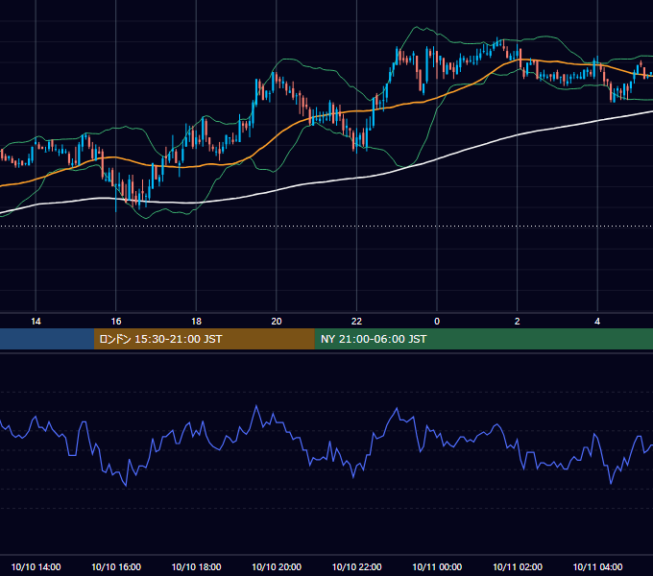The width and height of the screenshot is (653, 576).
Task: Click hour label 20 on time axis
Action: 277,322
